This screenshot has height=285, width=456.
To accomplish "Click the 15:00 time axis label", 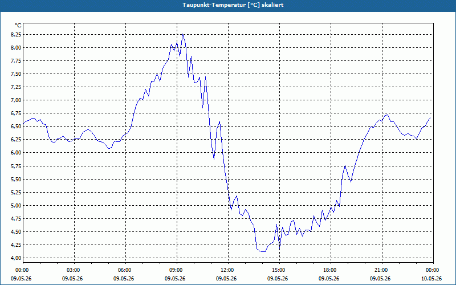I will coord(280,270).
